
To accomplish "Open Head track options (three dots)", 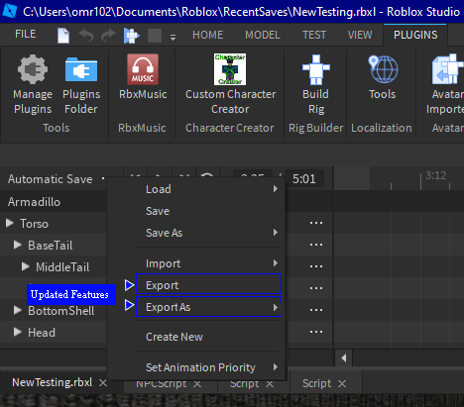I will click(316, 332).
